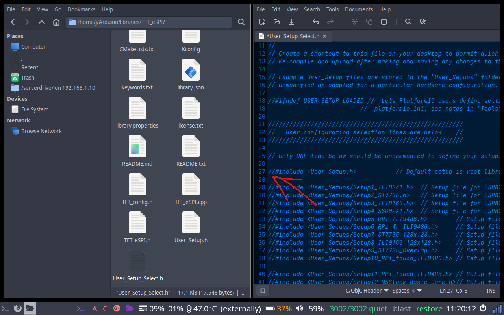Click the power icon in the taskbar
This screenshot has width=504, height=315.
point(483,308)
